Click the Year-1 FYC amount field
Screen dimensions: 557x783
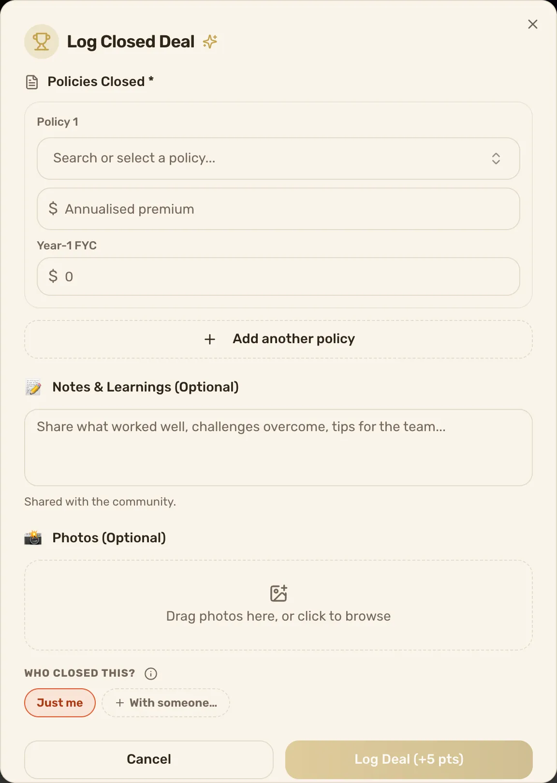[278, 276]
